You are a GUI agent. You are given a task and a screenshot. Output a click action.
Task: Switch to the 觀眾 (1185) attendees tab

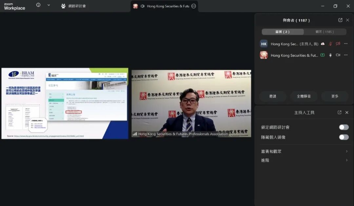pos(324,32)
